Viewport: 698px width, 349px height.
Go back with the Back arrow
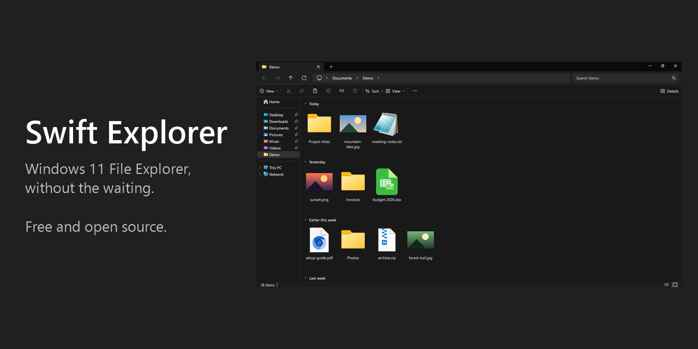click(x=264, y=78)
